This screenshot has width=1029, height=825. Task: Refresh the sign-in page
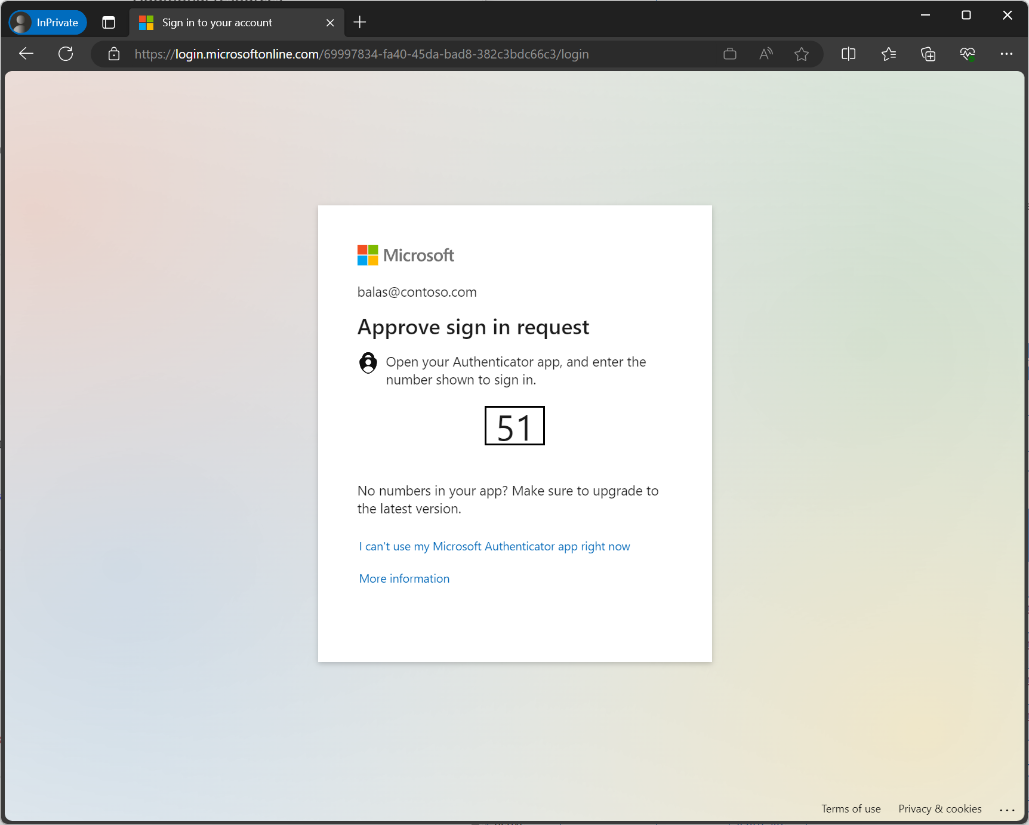[66, 54]
